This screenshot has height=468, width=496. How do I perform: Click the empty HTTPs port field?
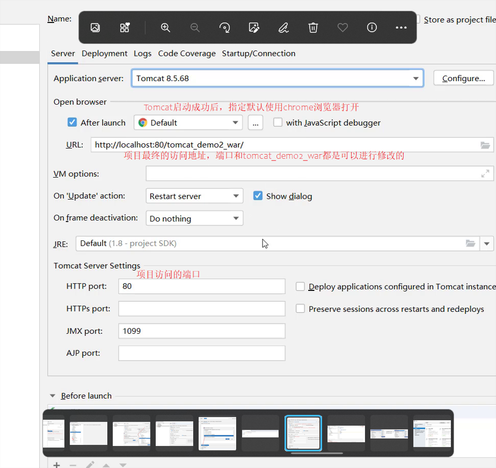click(202, 309)
